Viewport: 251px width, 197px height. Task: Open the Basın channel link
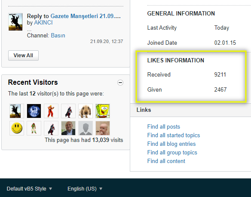tap(58, 35)
